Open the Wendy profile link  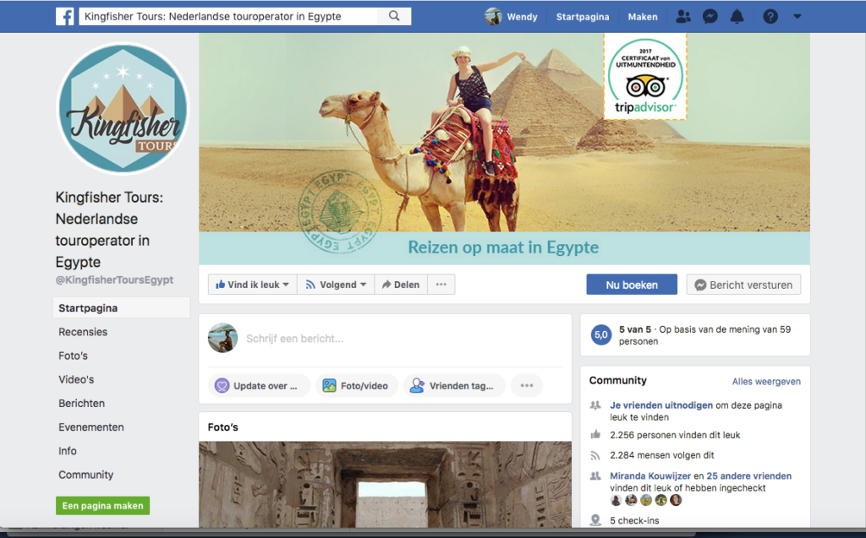pyautogui.click(x=522, y=17)
